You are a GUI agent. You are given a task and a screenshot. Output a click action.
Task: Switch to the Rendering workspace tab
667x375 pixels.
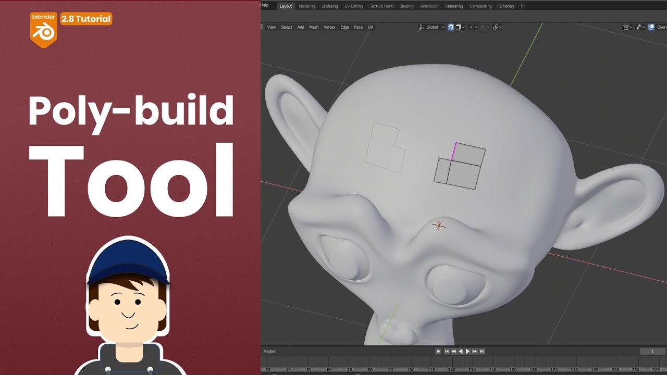click(x=454, y=6)
